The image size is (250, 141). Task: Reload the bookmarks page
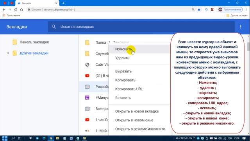click(x=16, y=9)
